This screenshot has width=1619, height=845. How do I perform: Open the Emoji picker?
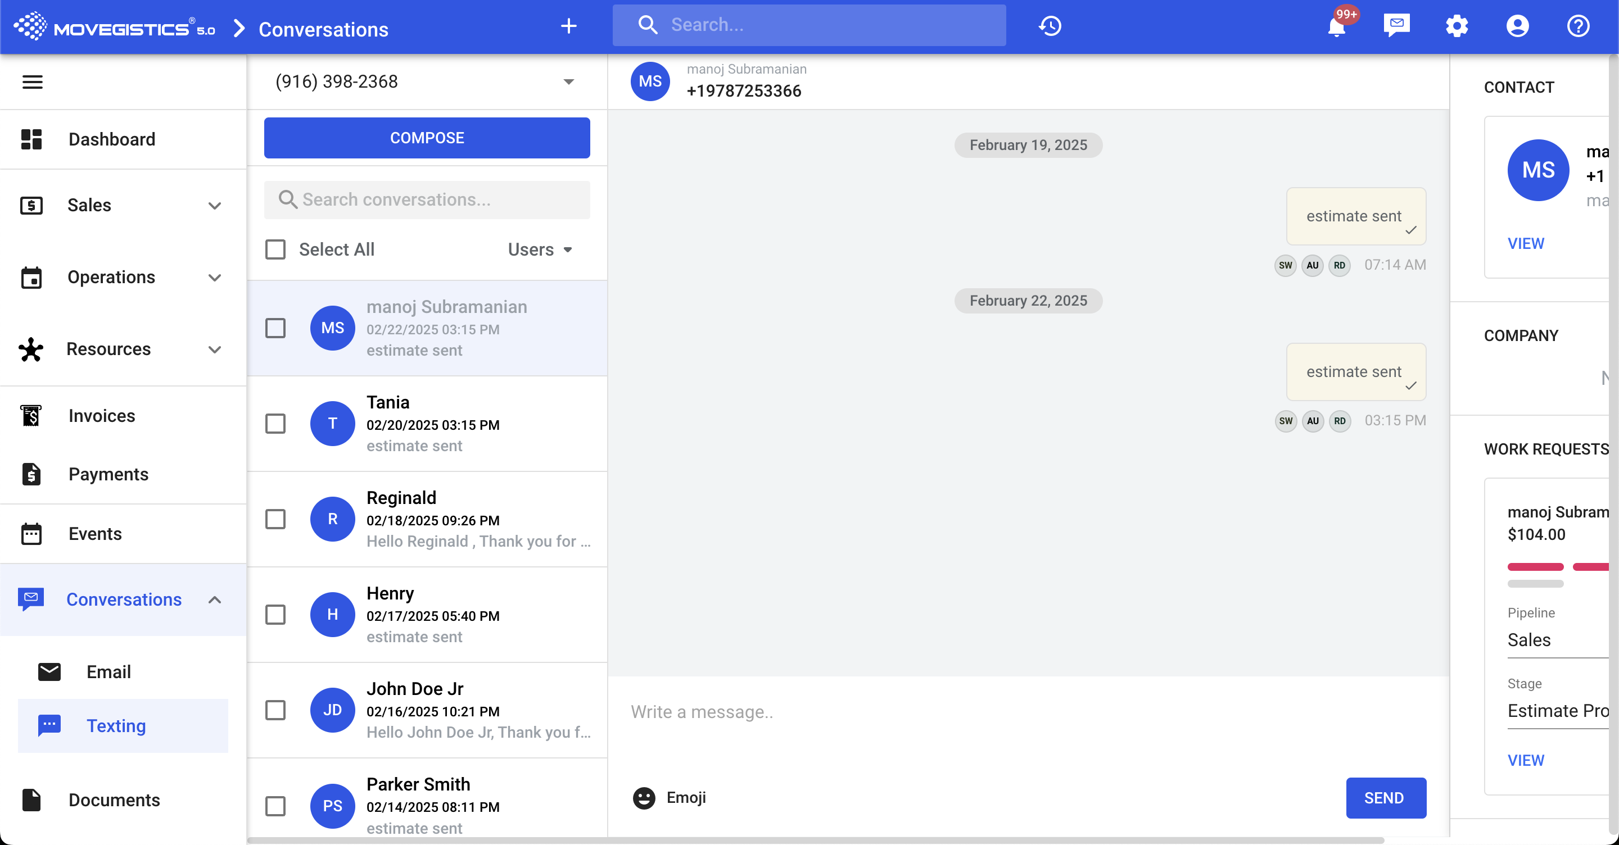point(669,797)
